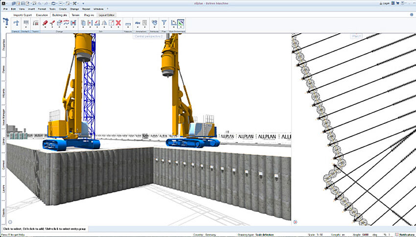Image resolution: width=416 pixels, height=237 pixels.
Task: Click the Abc annotations text icon
Action: click(138, 23)
